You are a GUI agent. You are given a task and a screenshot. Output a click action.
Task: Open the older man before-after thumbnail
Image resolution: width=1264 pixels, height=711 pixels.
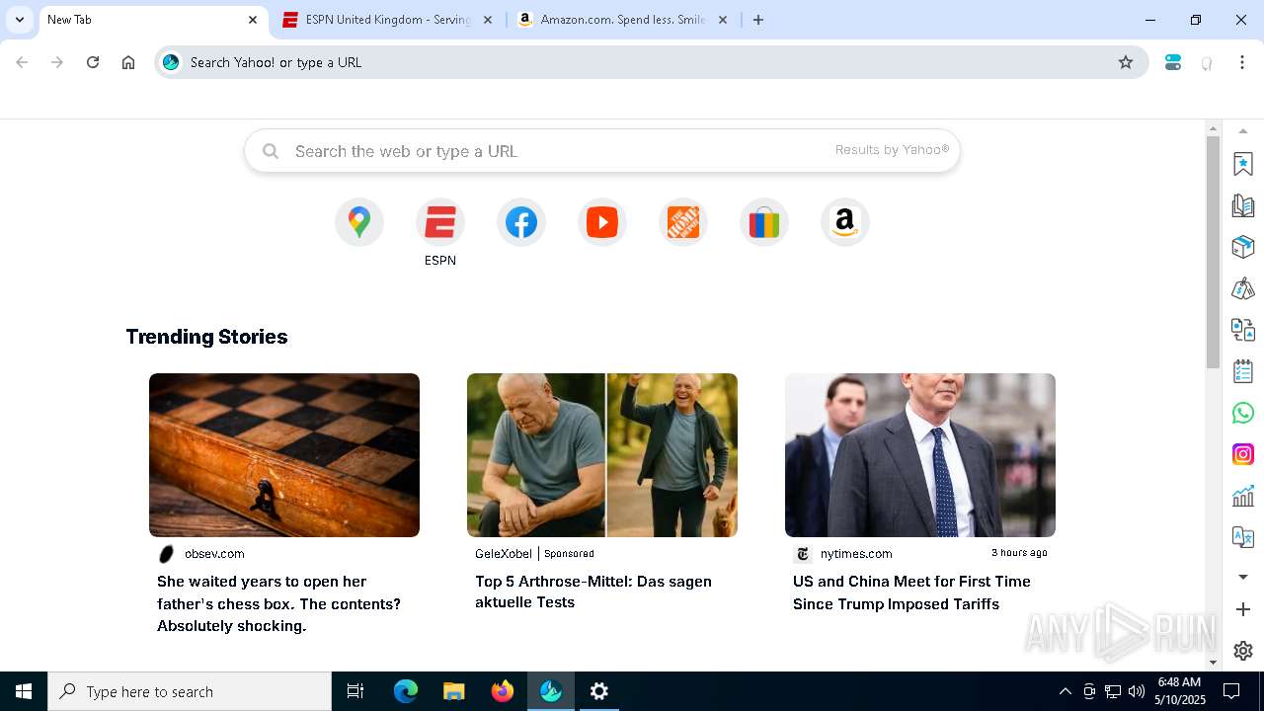[x=602, y=455]
